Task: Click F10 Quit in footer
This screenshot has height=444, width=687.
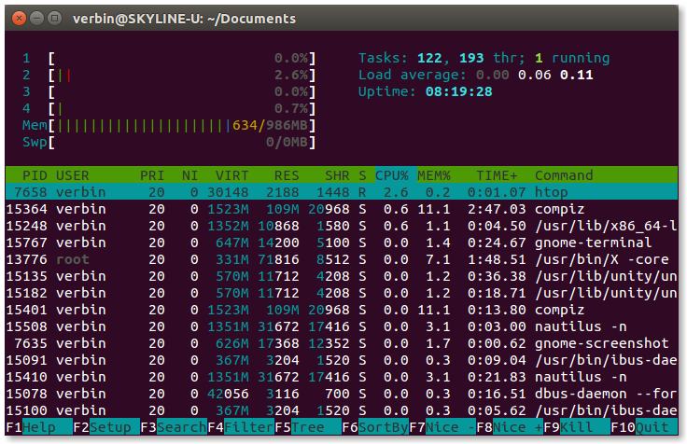Action: (x=644, y=427)
